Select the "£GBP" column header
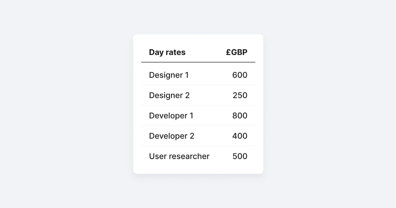This screenshot has width=396, height=208. tap(236, 52)
